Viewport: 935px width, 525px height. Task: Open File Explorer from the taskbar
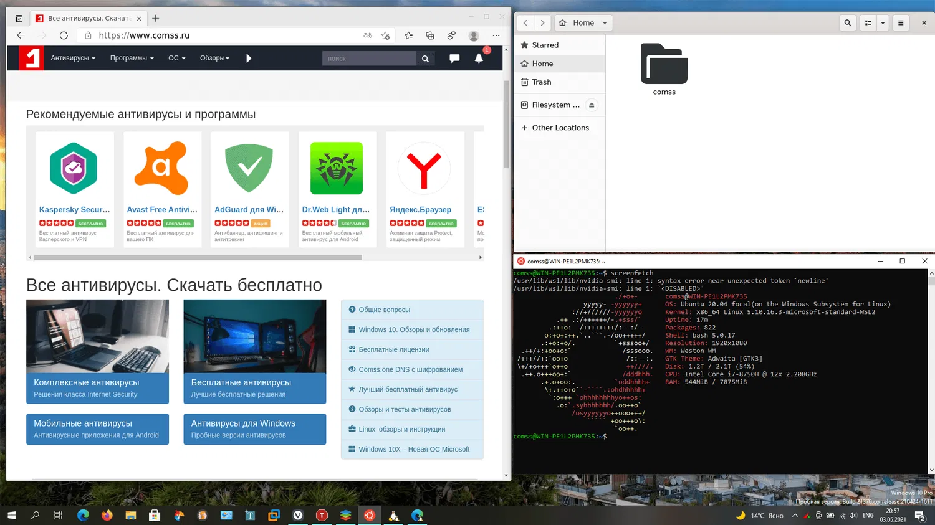pyautogui.click(x=131, y=515)
